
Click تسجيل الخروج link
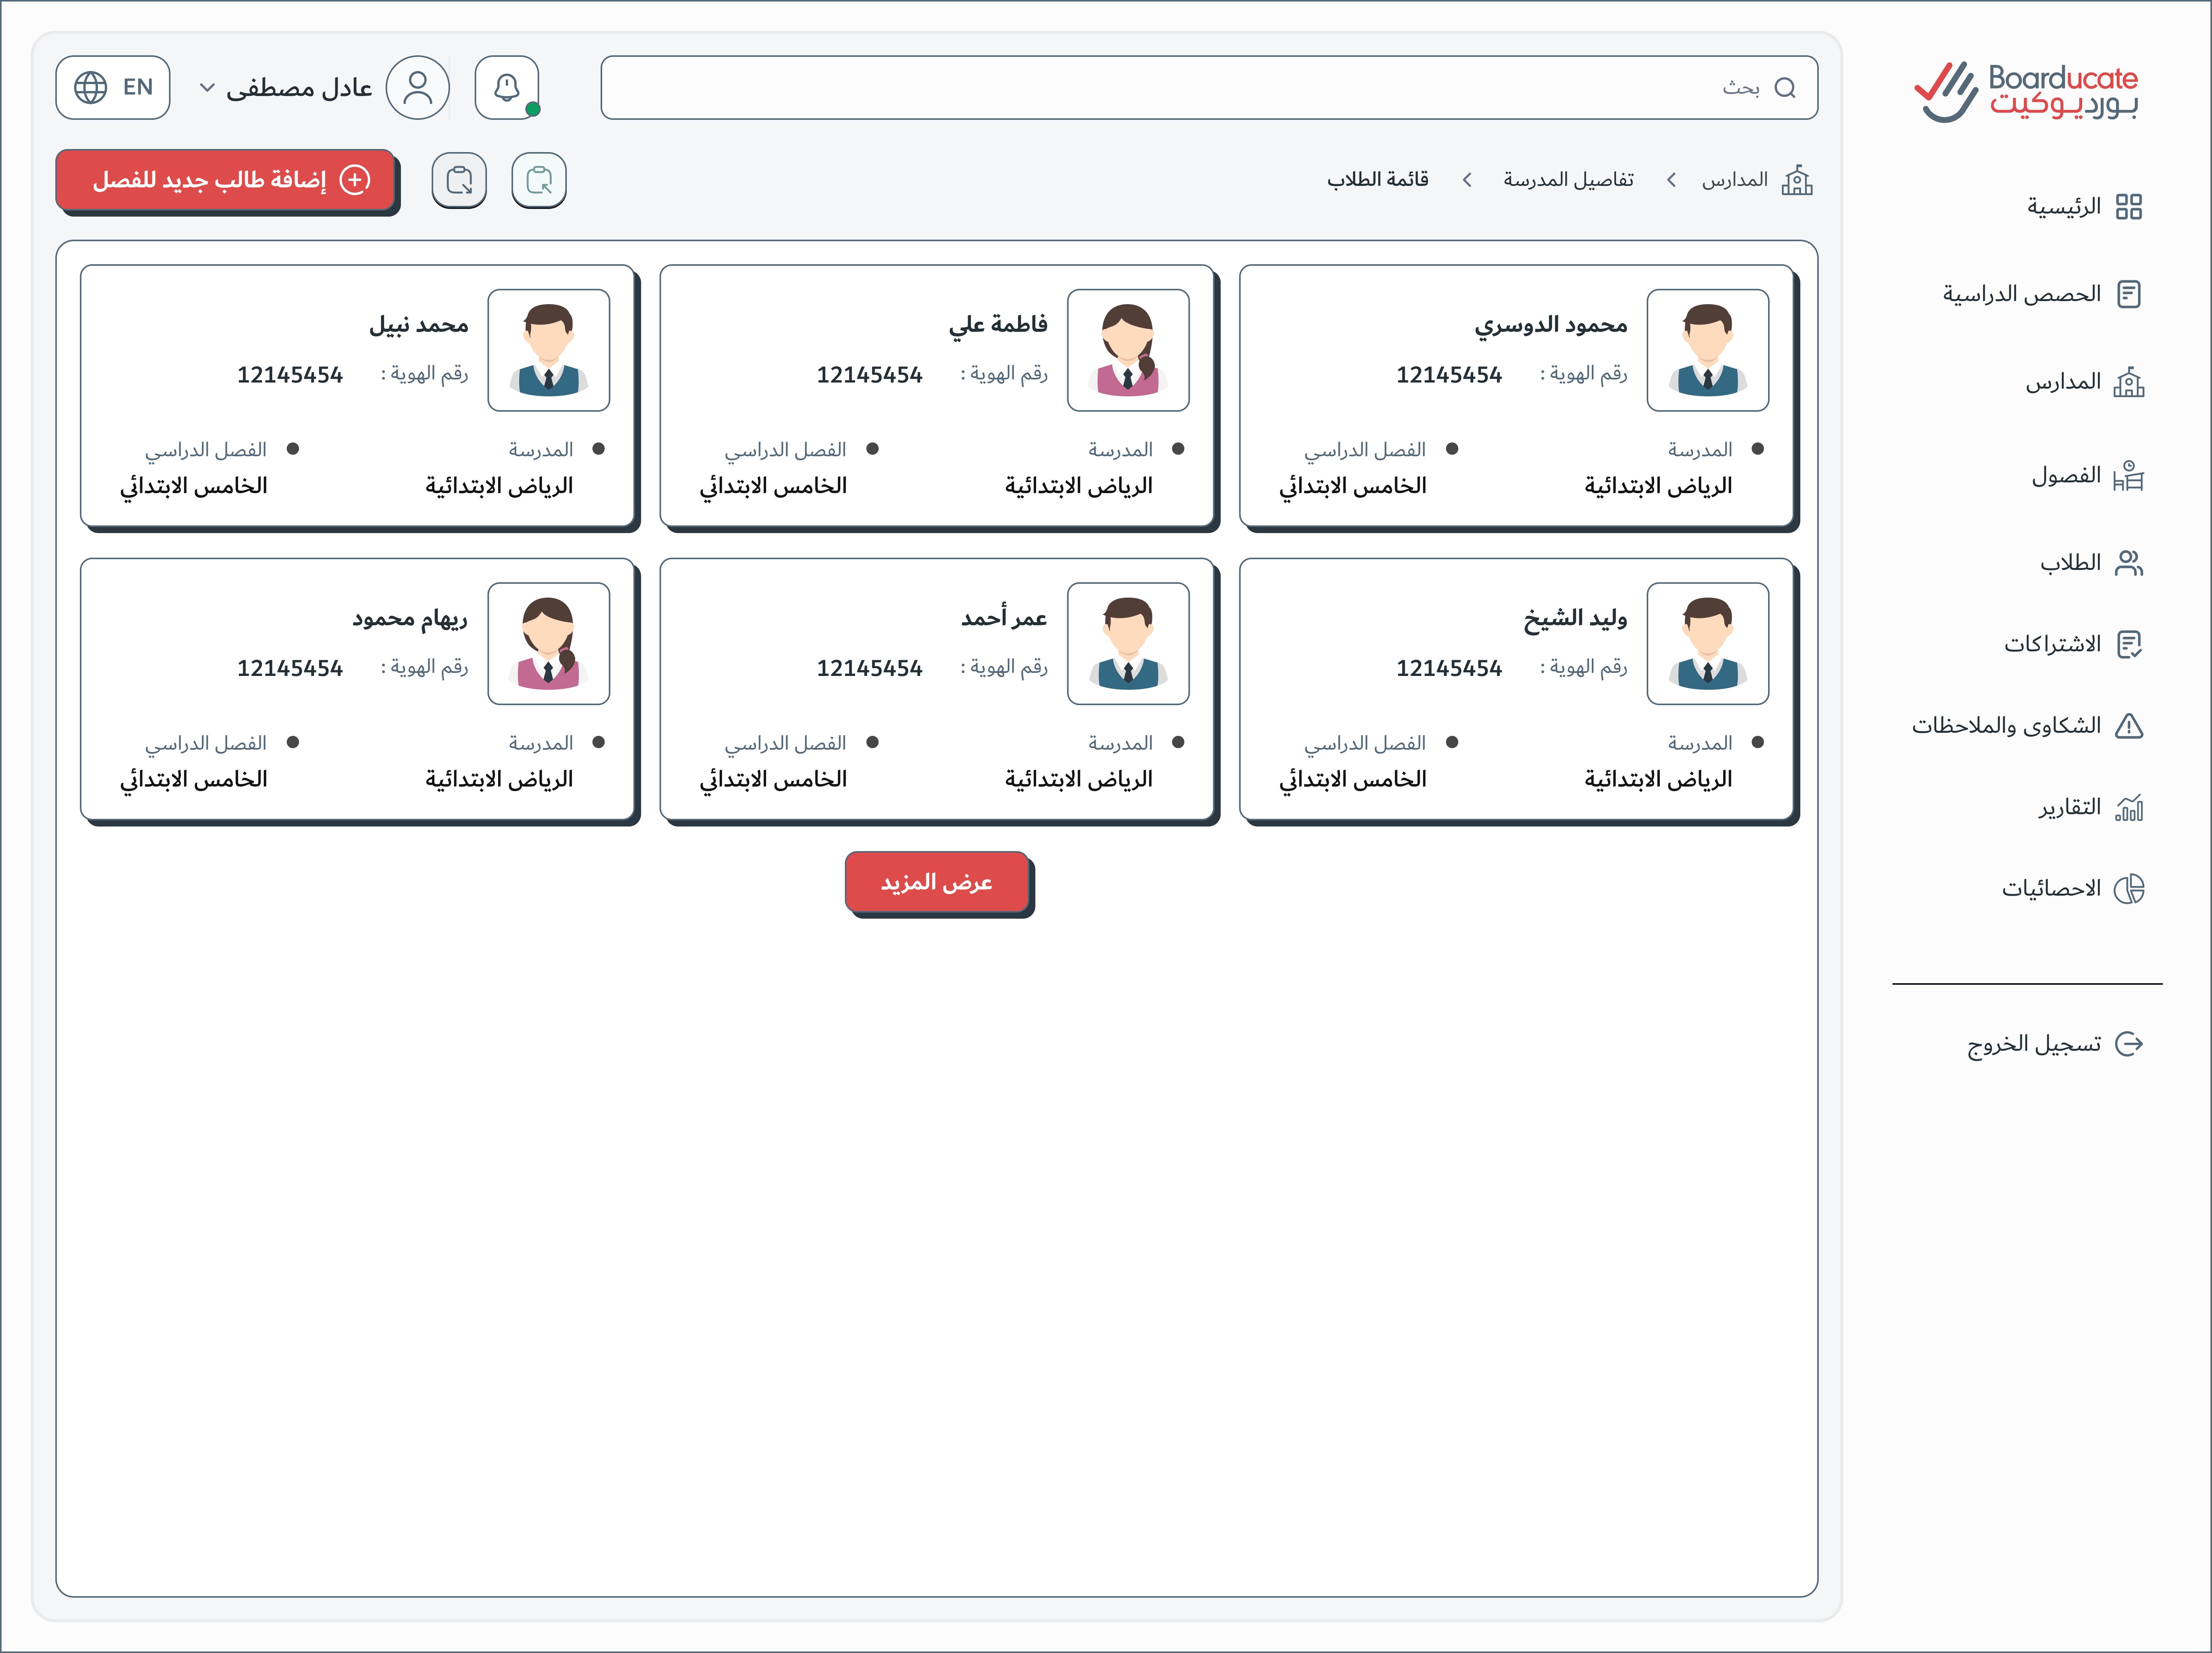tap(2034, 1044)
